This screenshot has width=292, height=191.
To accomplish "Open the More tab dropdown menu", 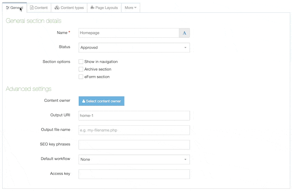I will click(x=130, y=8).
